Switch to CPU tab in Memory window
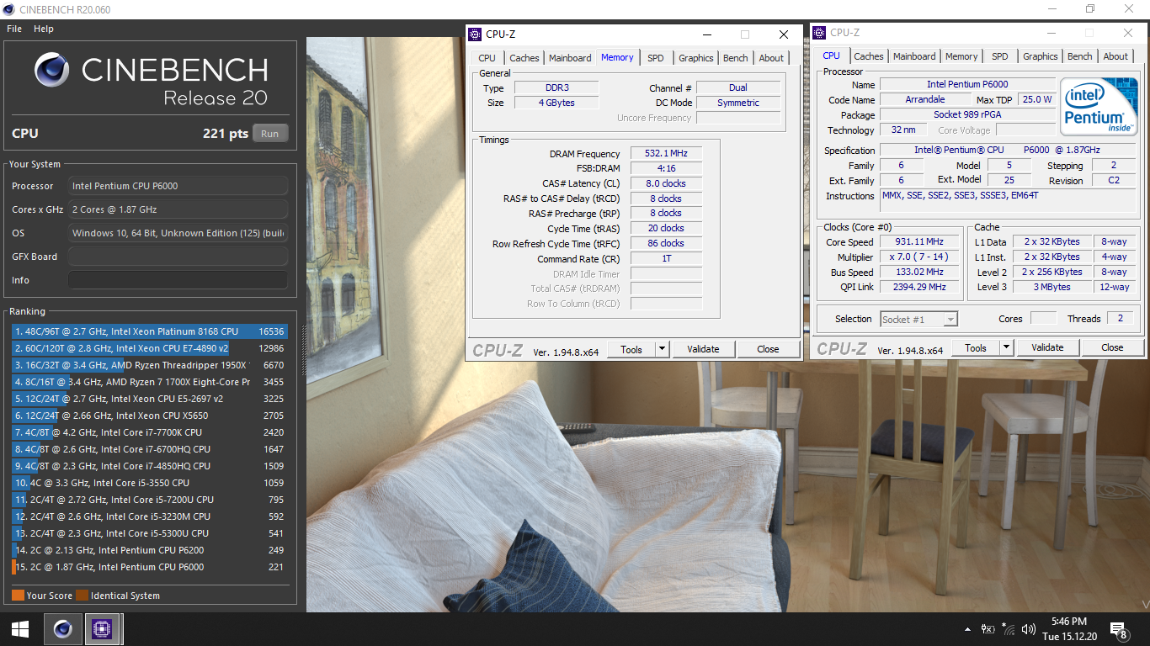 (487, 58)
